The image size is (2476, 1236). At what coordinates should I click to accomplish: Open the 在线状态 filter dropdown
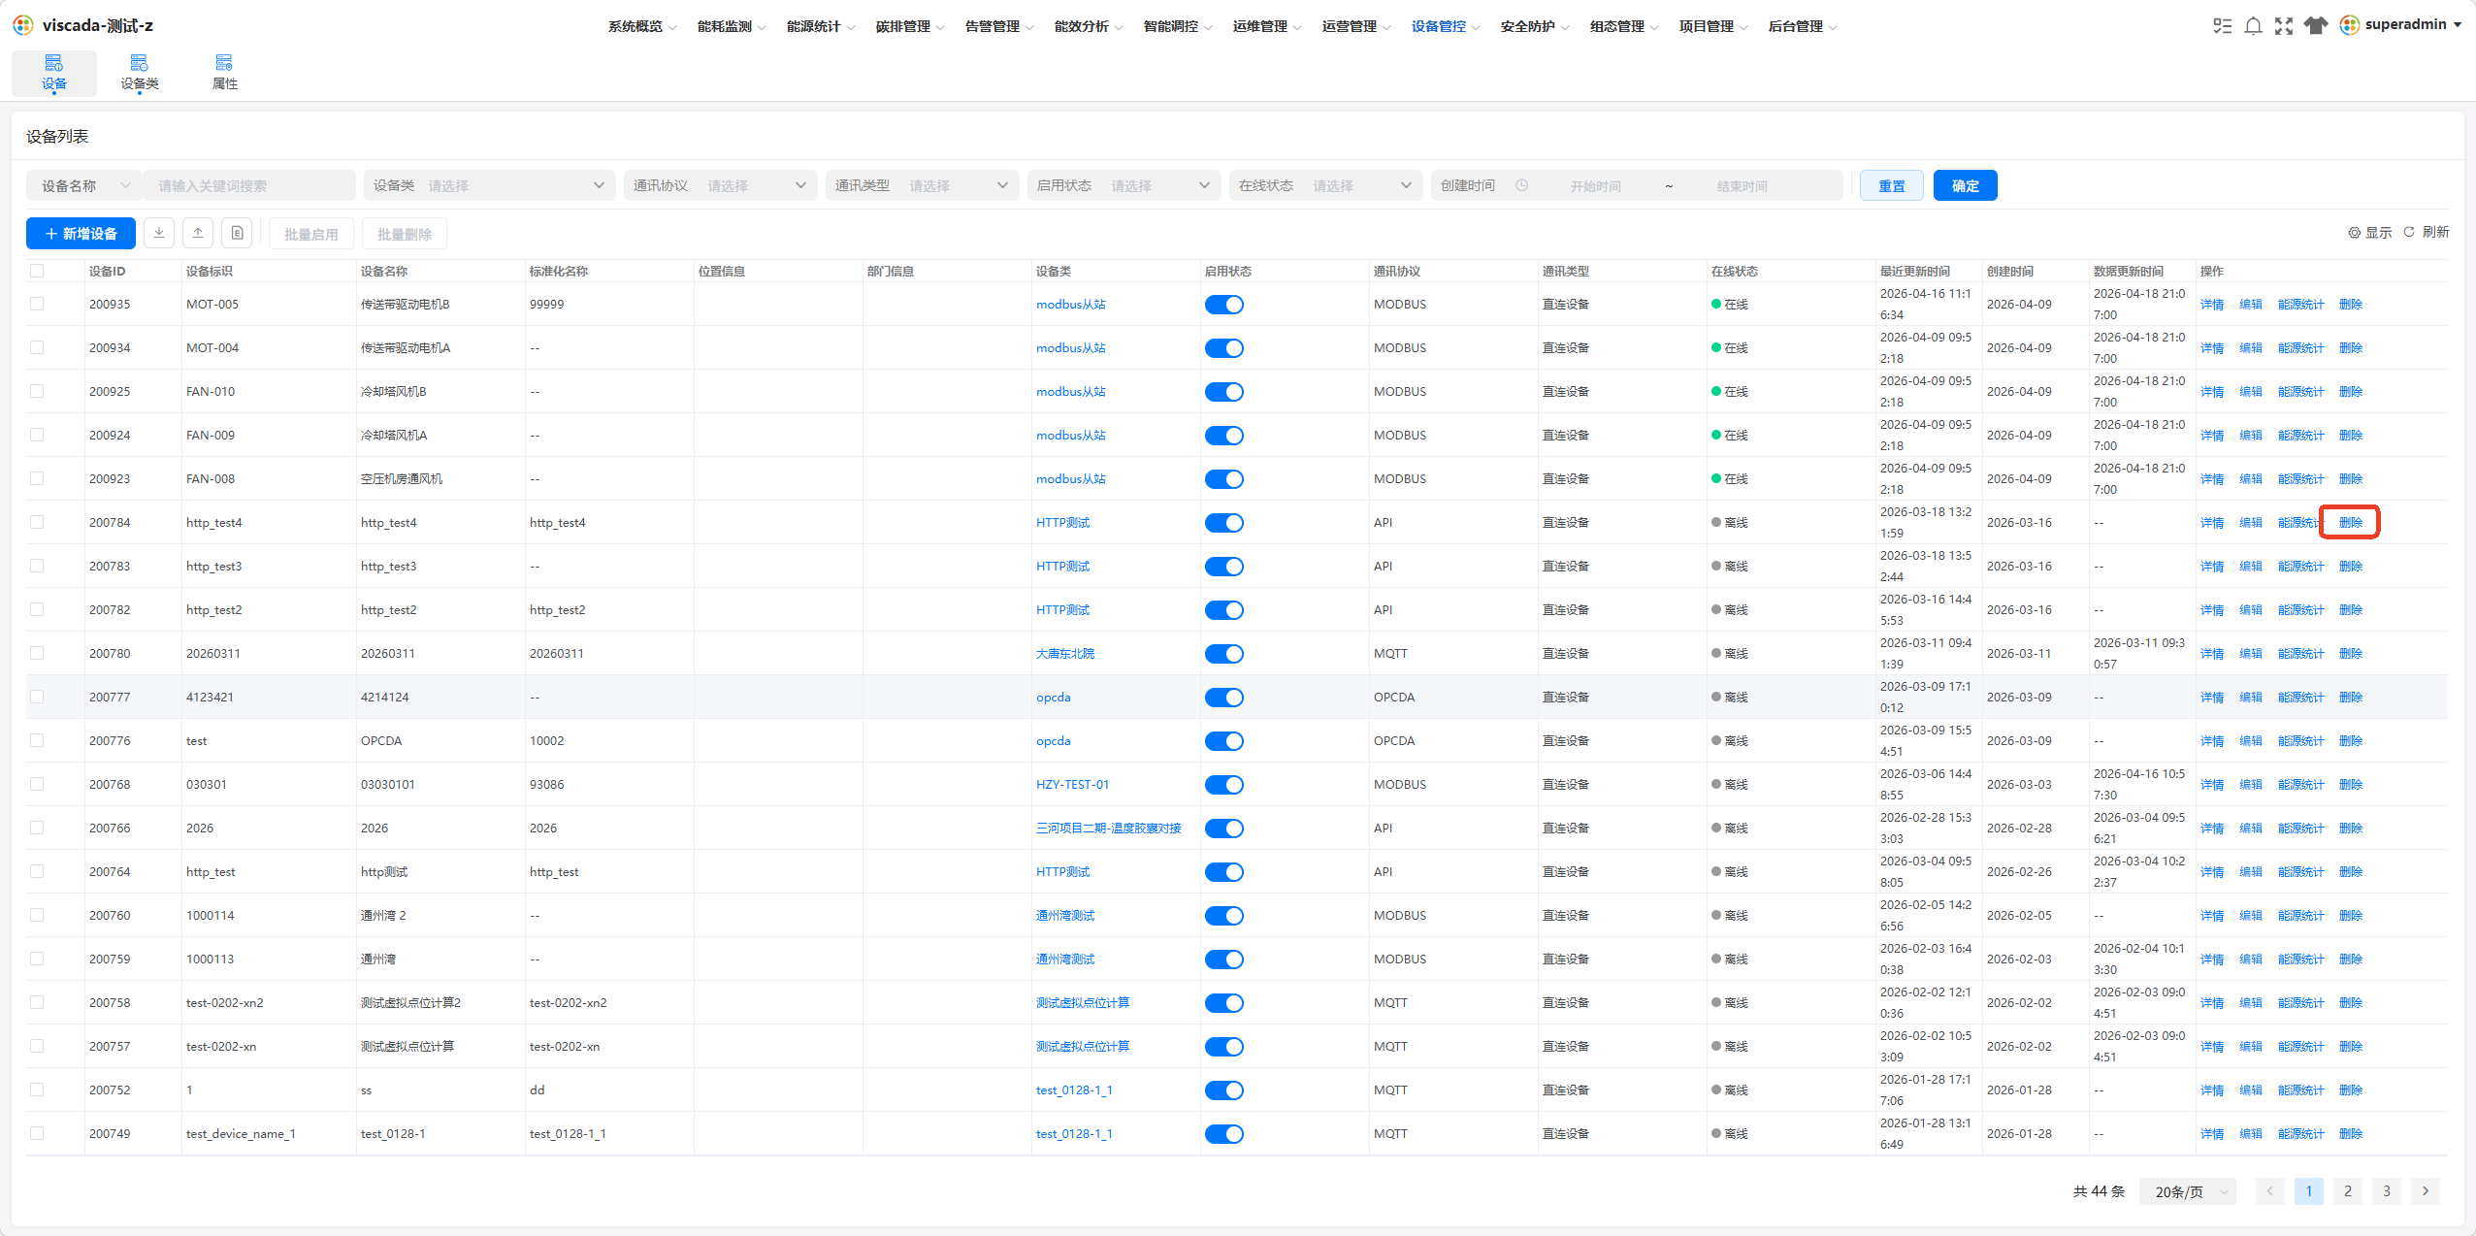click(1326, 185)
